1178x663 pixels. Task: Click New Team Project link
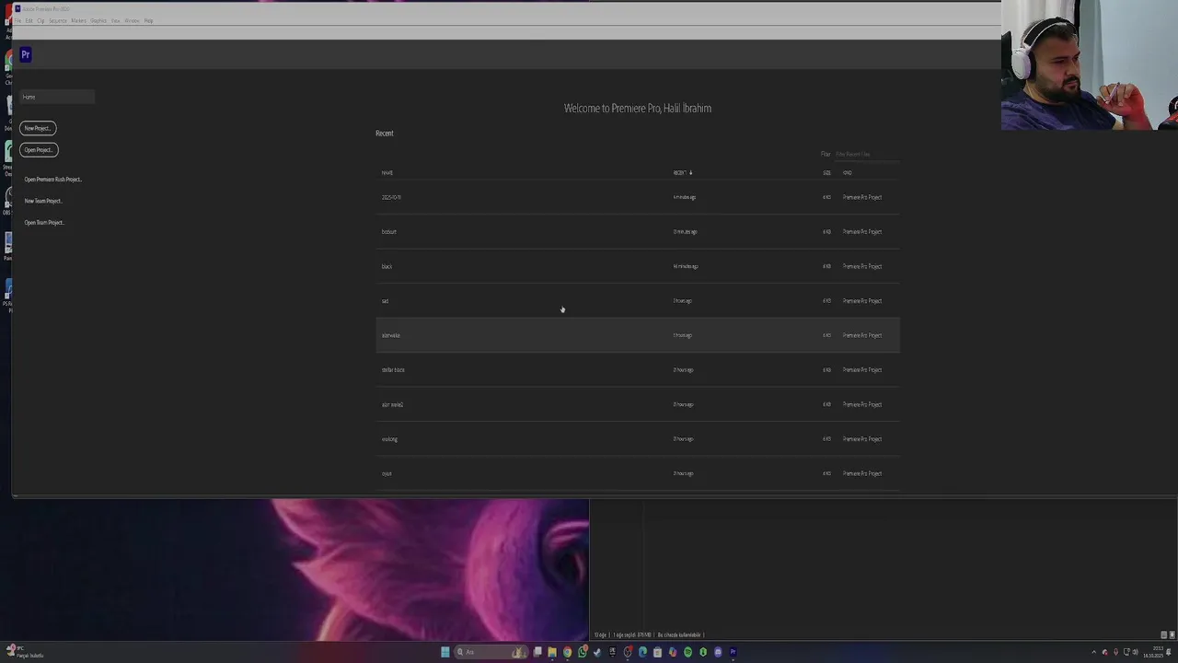42,201
